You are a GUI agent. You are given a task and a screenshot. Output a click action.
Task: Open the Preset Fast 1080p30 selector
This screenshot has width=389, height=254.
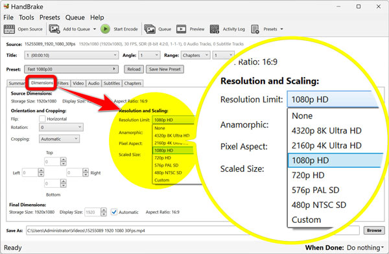pyautogui.click(x=71, y=69)
